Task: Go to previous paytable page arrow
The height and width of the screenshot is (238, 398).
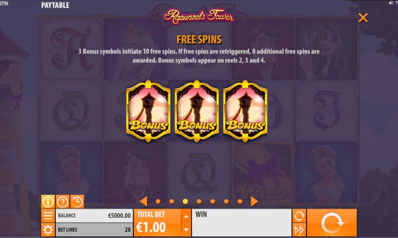Action: point(144,202)
